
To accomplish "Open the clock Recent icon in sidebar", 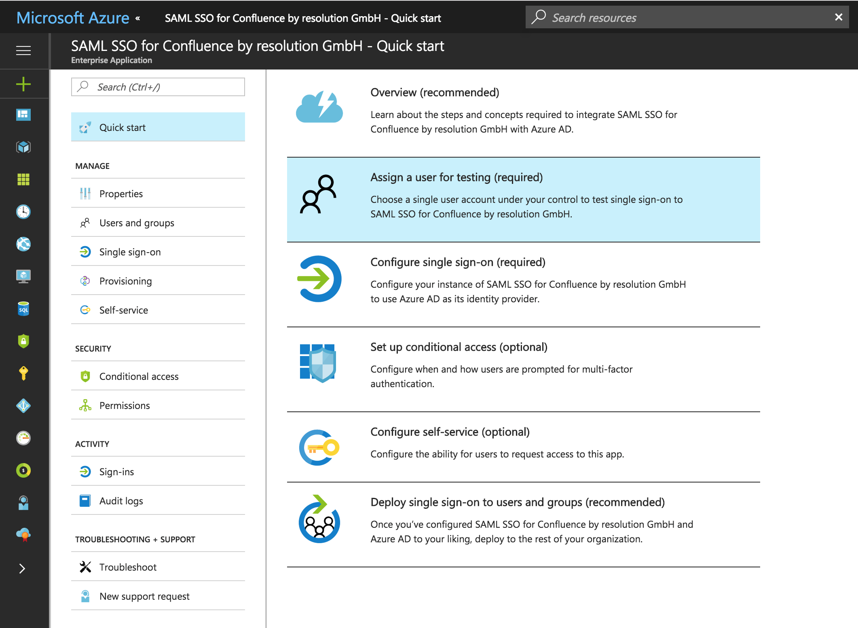I will (23, 212).
